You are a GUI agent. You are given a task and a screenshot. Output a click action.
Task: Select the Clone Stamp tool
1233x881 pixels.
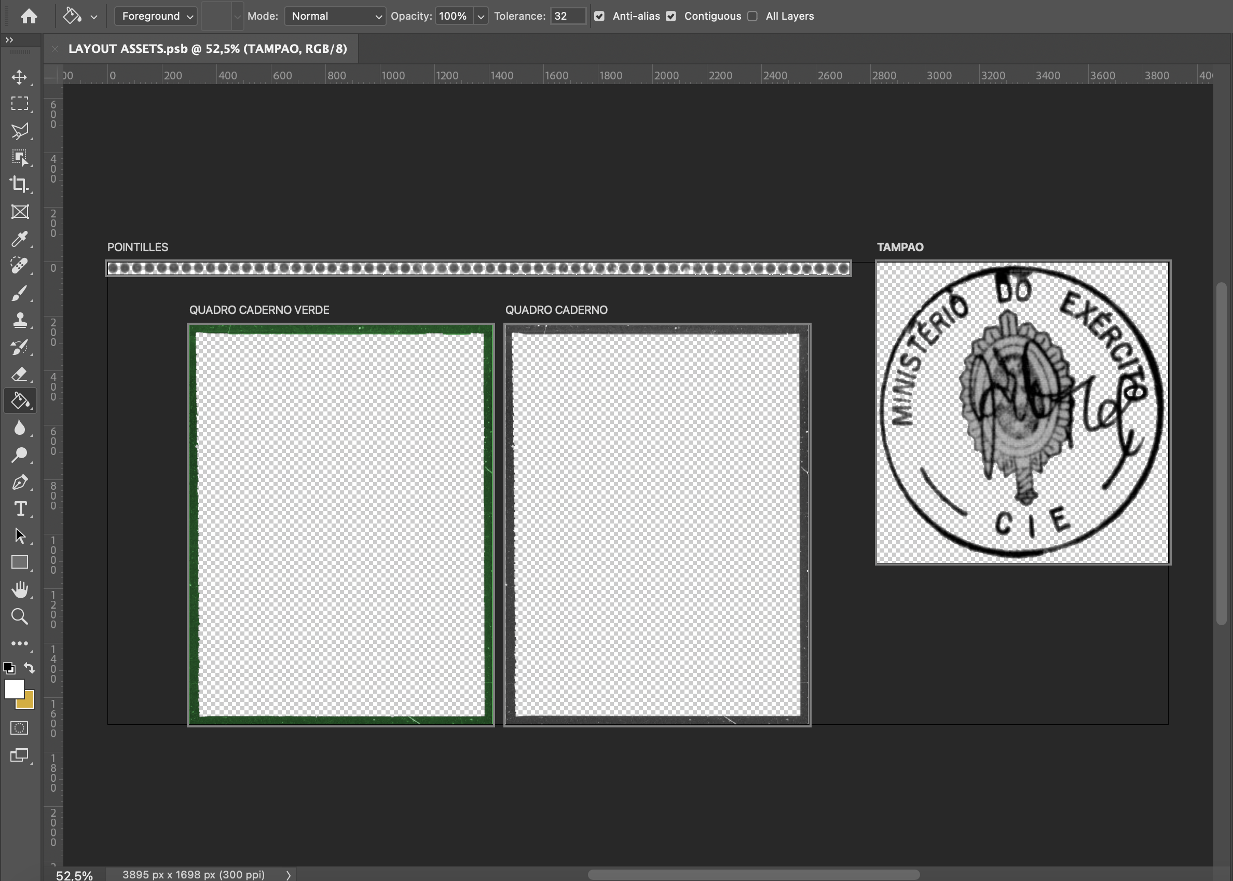20,320
